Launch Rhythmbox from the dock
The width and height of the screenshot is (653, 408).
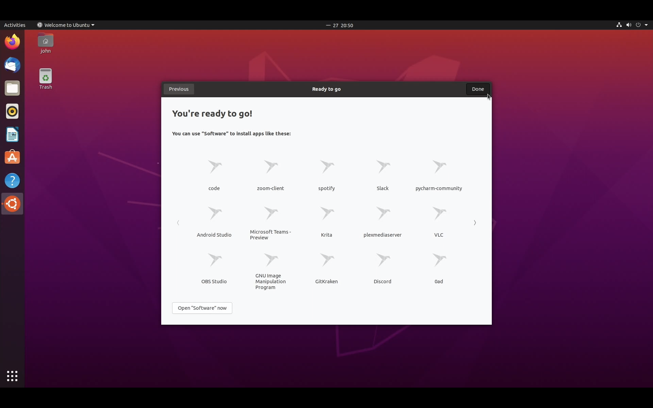coord(12,111)
